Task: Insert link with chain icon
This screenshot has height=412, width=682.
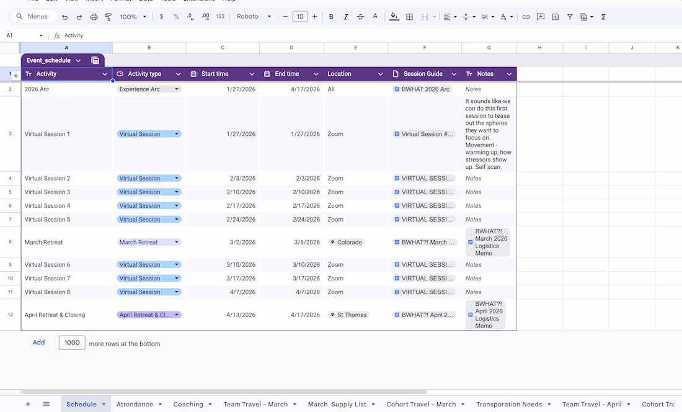Action: coord(526,17)
